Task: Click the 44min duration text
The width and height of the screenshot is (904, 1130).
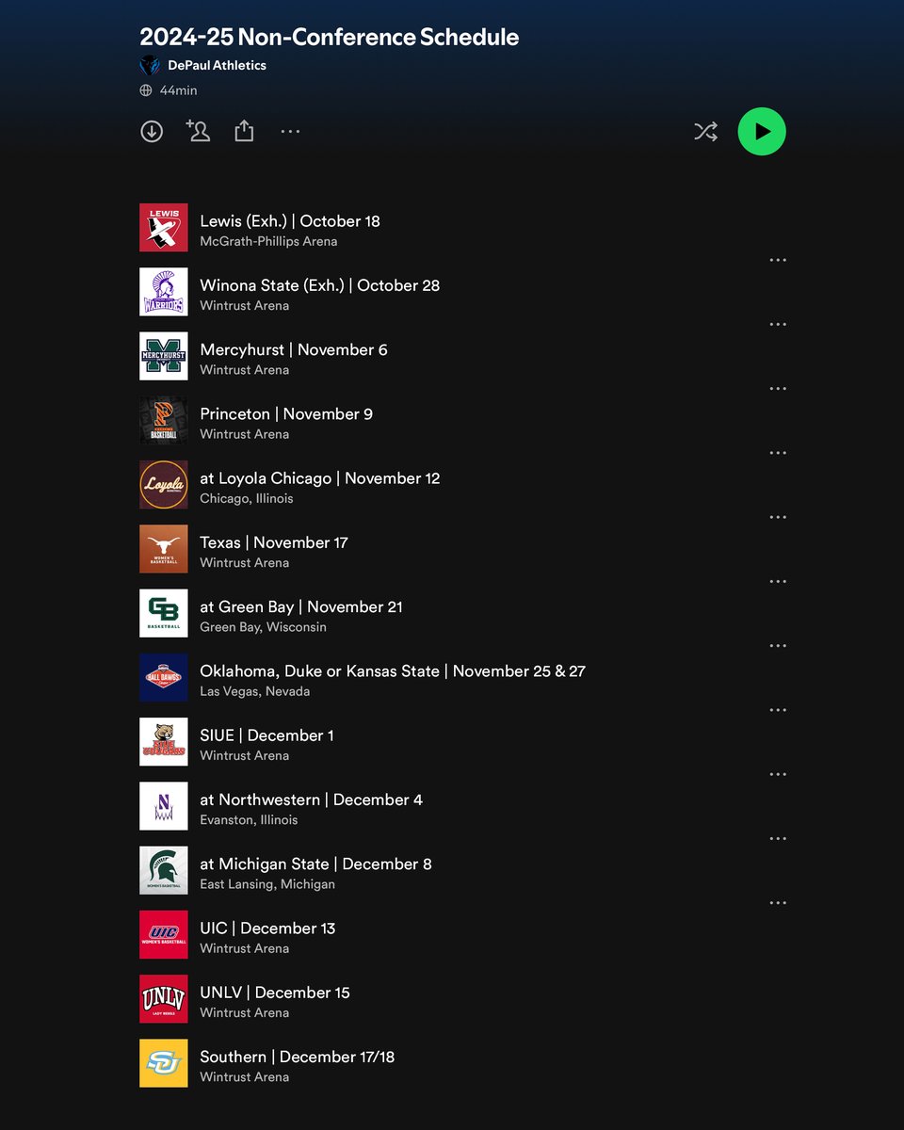Action: coord(178,90)
